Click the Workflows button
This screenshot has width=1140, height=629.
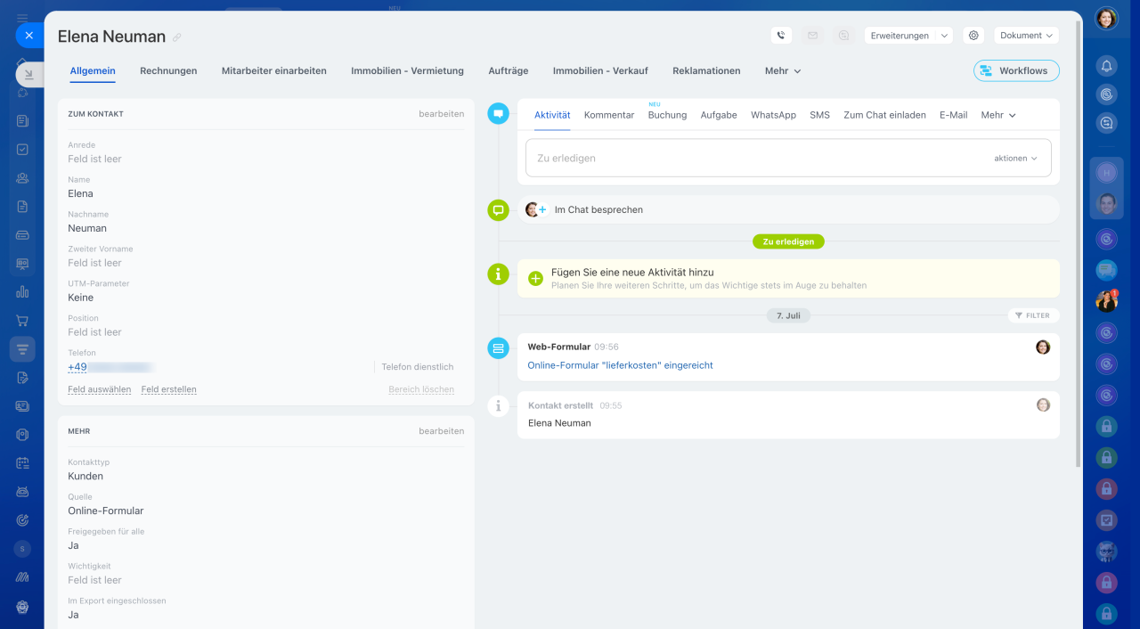pos(1016,70)
